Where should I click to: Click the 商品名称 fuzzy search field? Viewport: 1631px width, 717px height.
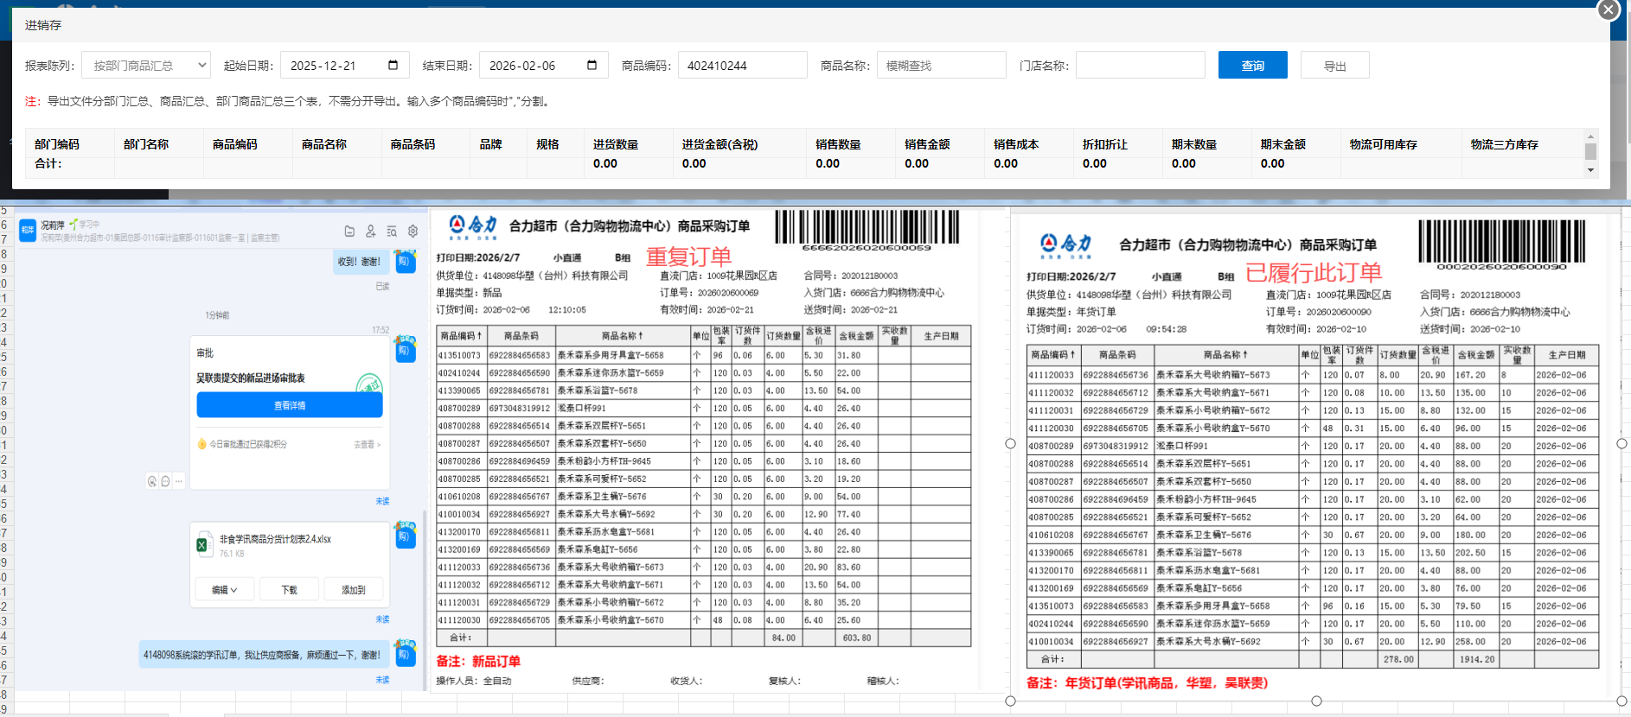(x=941, y=66)
